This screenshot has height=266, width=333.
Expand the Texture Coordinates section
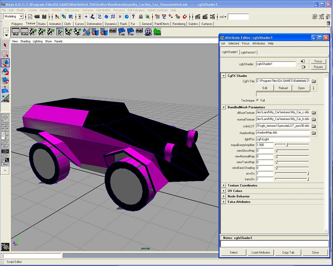point(223,185)
